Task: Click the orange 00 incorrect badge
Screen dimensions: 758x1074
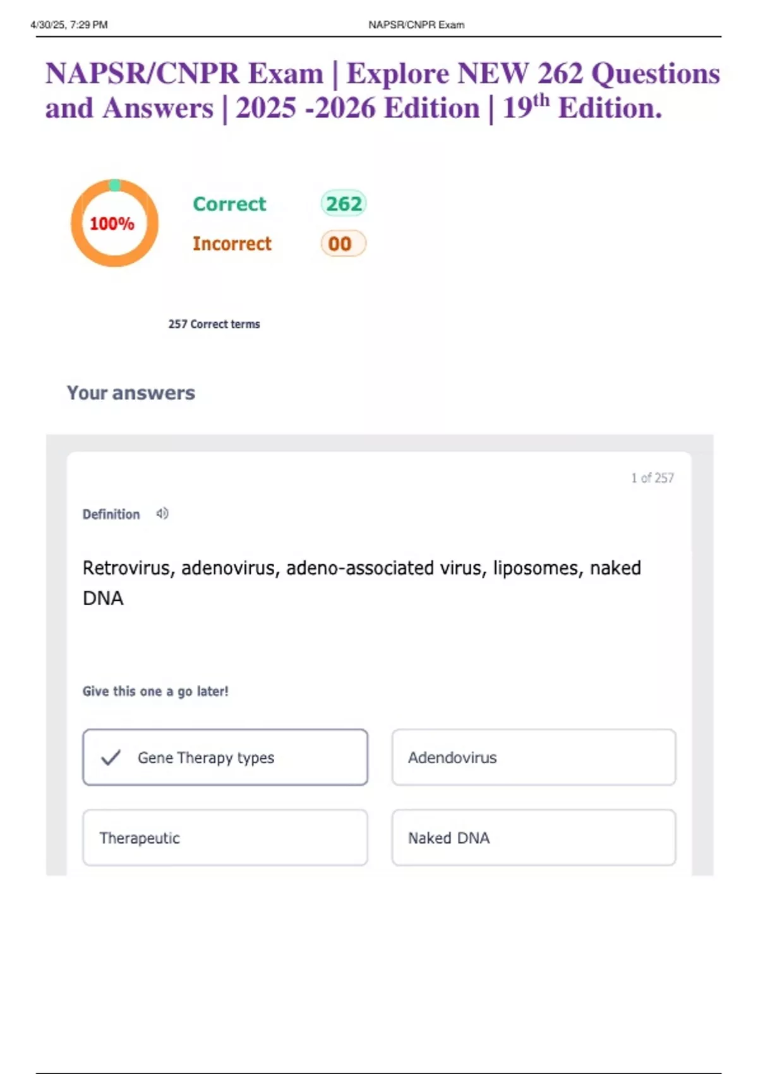Action: click(x=343, y=244)
